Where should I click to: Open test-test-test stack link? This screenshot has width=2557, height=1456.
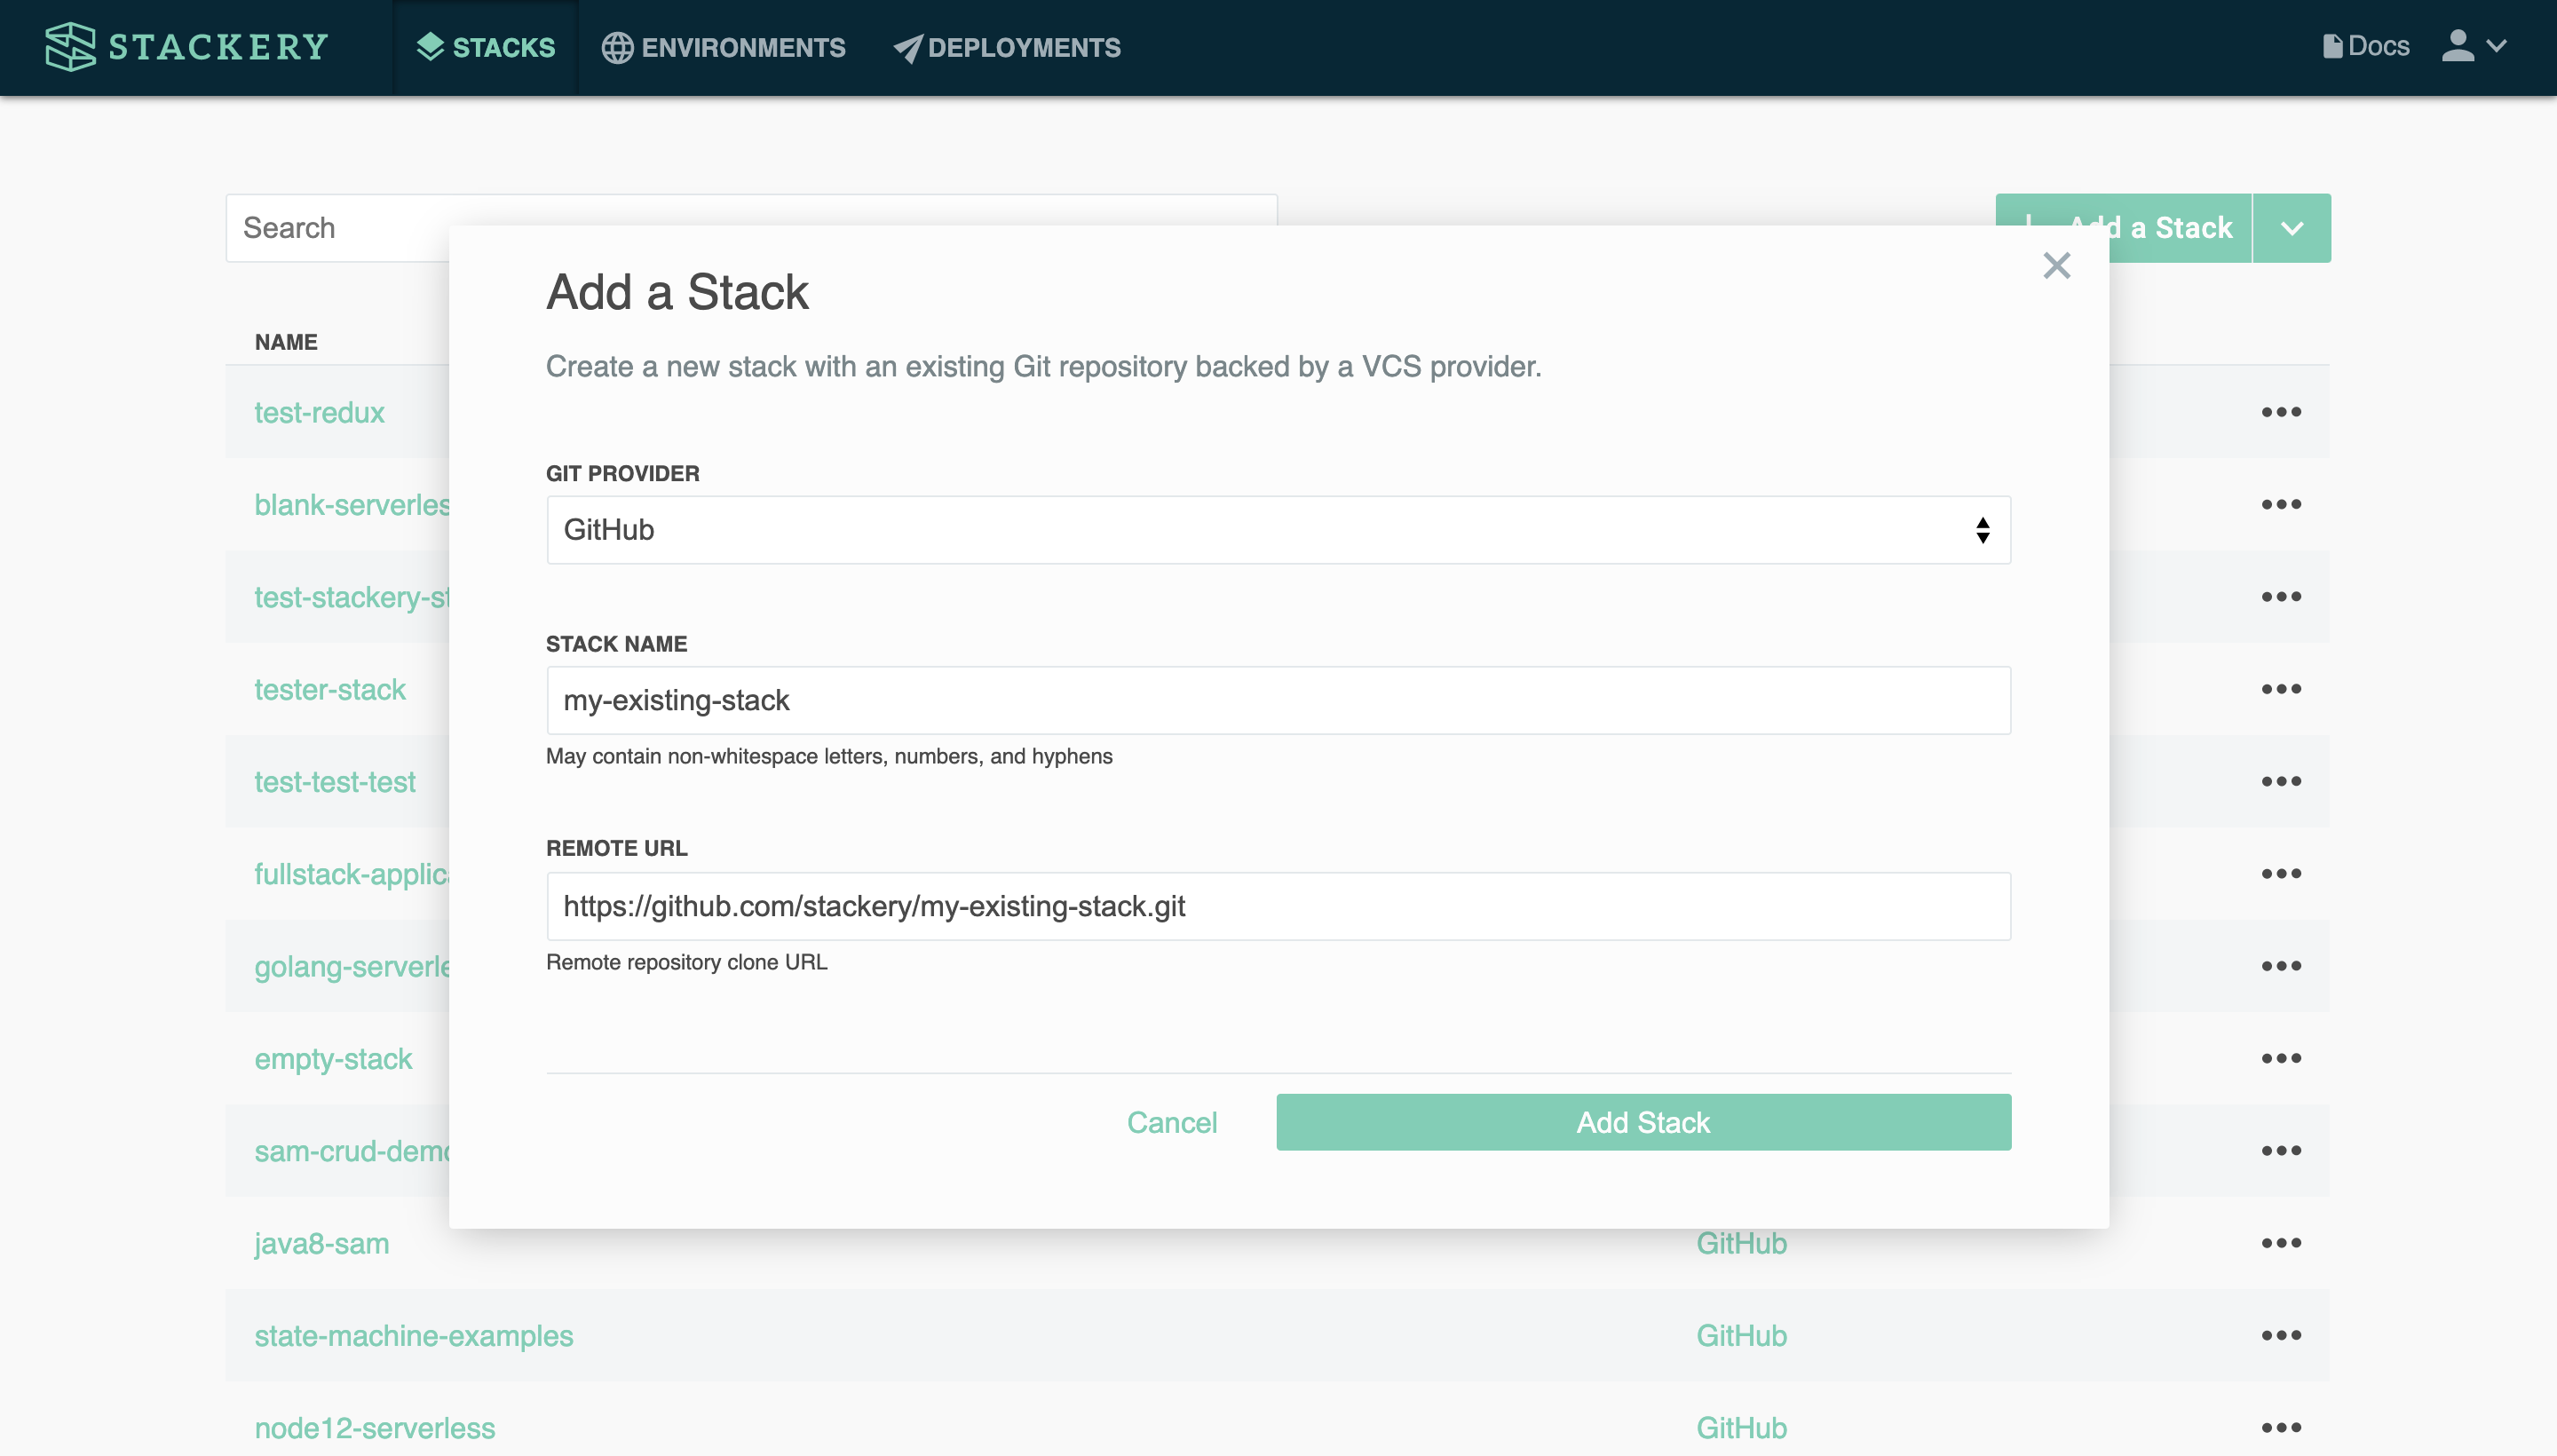[x=334, y=781]
